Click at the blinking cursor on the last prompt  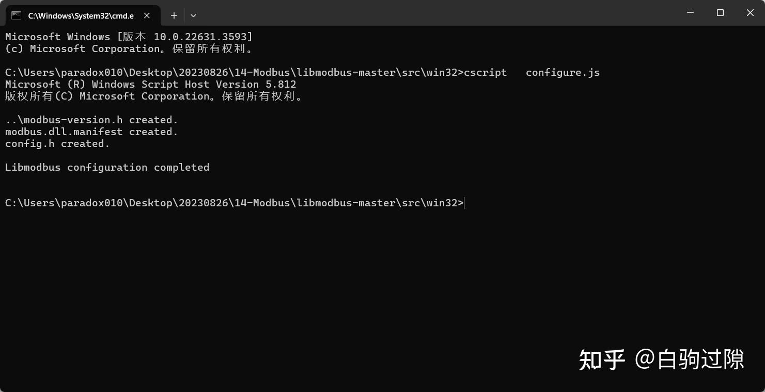pyautogui.click(x=464, y=203)
